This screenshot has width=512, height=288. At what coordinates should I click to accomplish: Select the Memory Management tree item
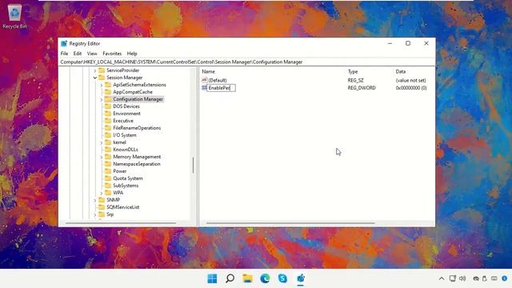pyautogui.click(x=137, y=157)
